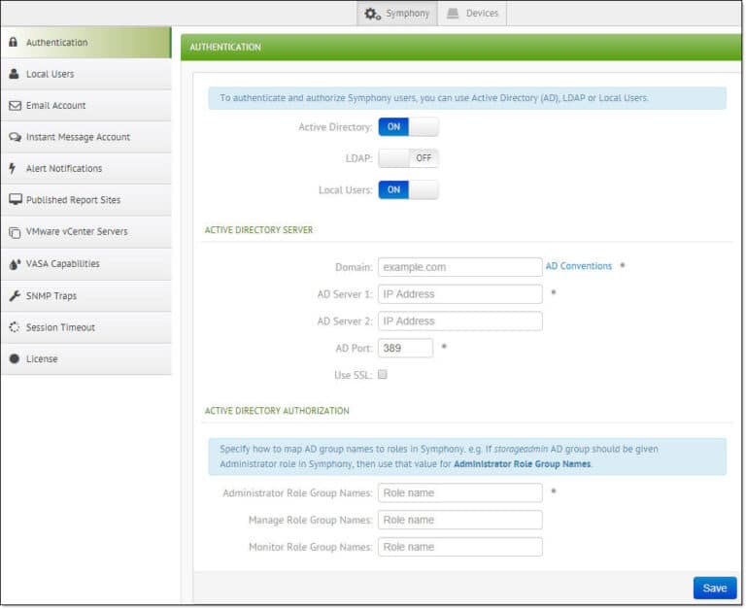Click the AD Server 1 IP field
The height and width of the screenshot is (609, 746).
(460, 294)
